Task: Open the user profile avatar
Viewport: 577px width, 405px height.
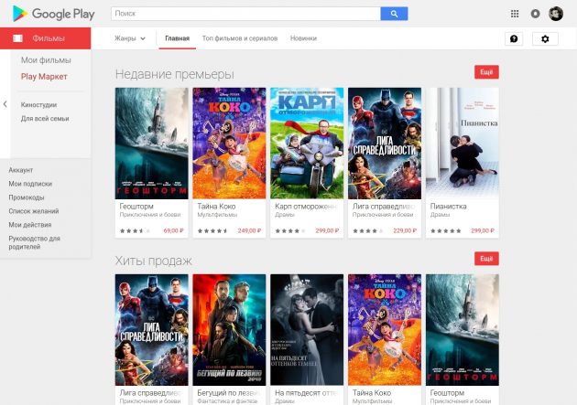Action: (556, 14)
